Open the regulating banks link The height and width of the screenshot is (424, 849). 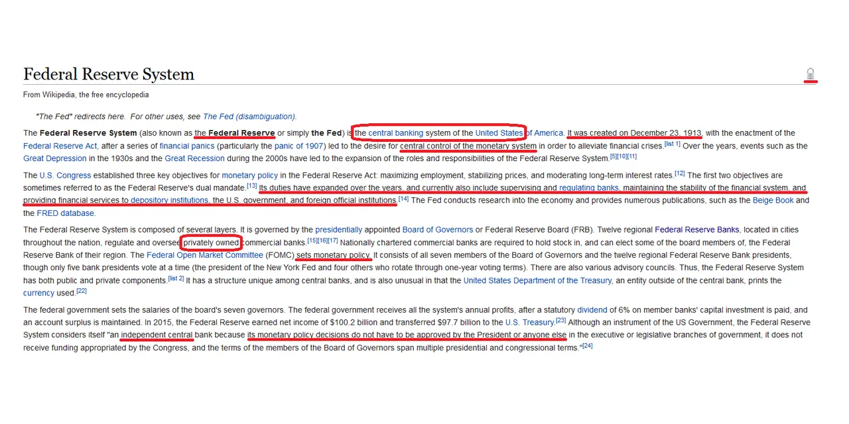click(x=589, y=188)
